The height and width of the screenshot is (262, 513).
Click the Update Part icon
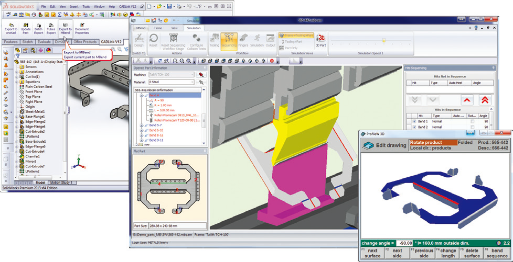[x=26, y=29]
